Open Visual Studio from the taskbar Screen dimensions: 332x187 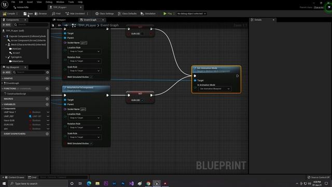pos(131,183)
